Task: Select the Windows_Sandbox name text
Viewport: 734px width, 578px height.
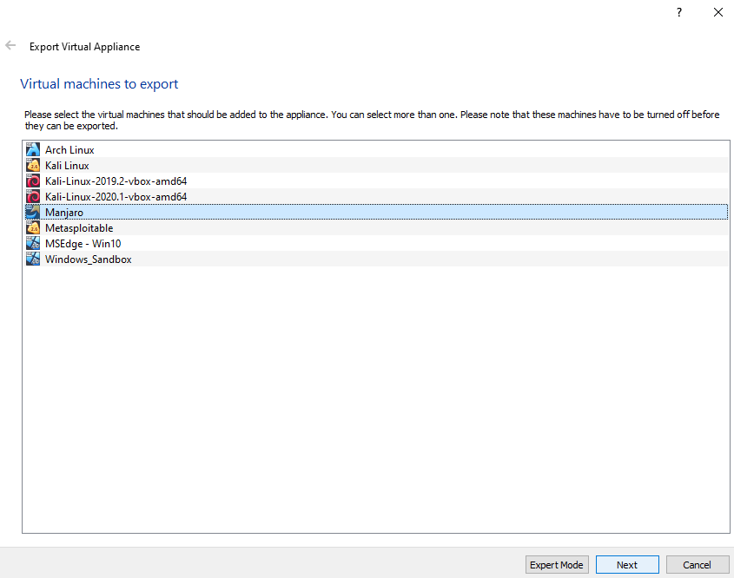Action: tap(88, 259)
